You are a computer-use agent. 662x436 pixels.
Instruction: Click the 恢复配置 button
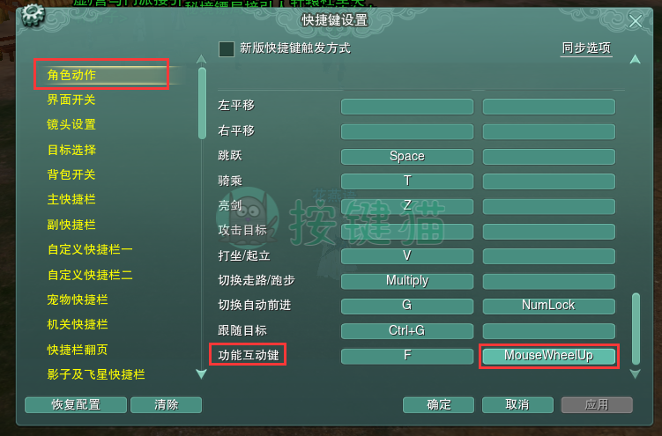coord(76,405)
